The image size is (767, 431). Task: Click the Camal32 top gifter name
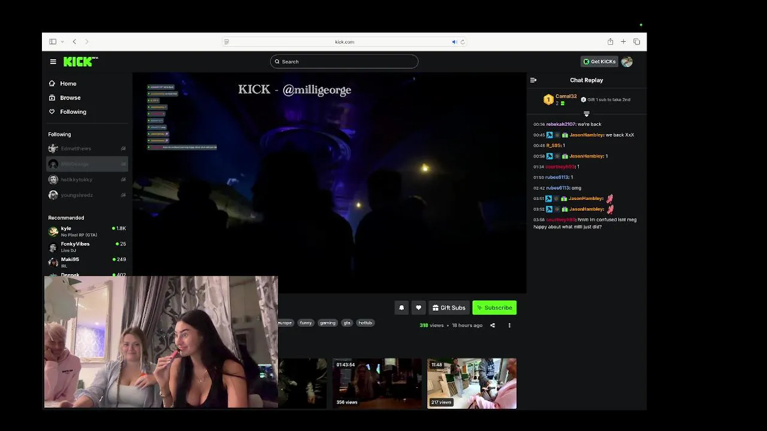[x=566, y=96]
